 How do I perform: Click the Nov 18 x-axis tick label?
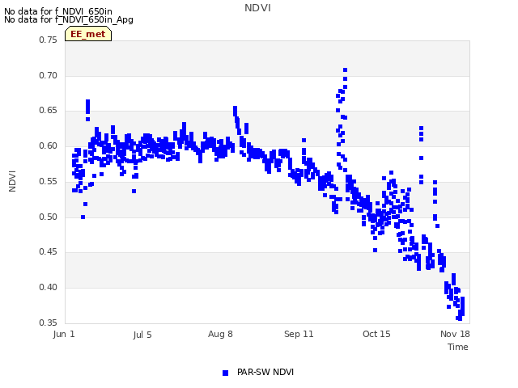[x=455, y=334]
